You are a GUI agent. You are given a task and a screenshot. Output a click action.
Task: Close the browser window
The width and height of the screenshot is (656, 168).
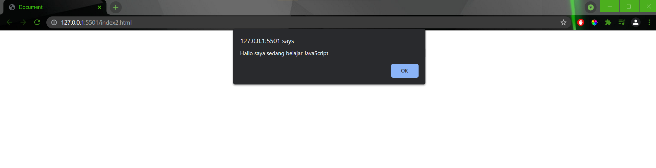[x=648, y=6]
